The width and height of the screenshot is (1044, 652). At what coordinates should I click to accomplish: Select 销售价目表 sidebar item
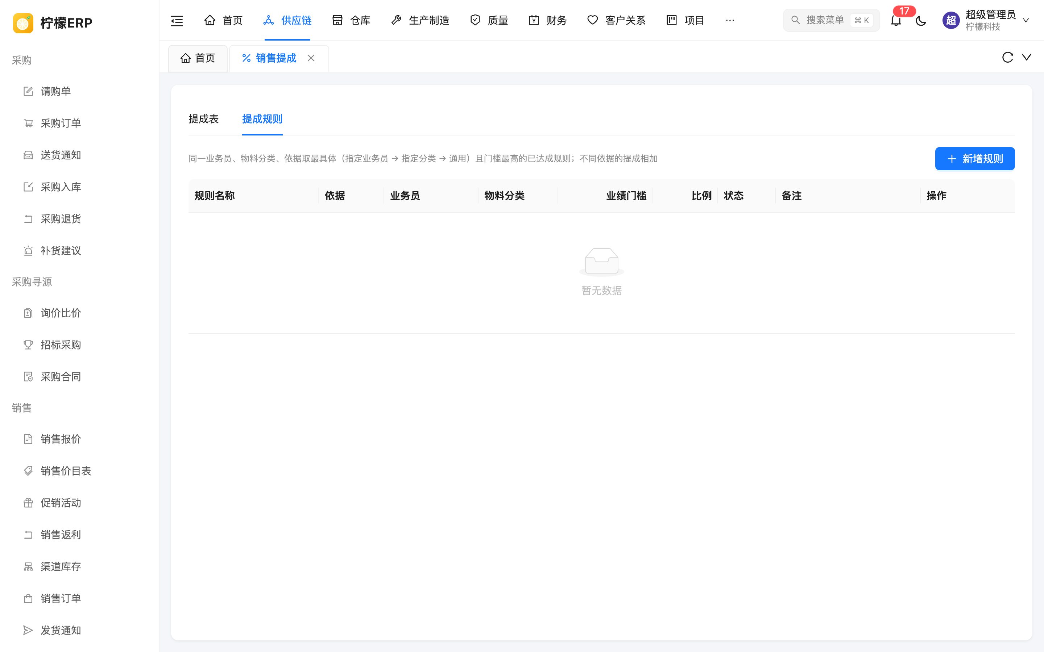(79, 471)
